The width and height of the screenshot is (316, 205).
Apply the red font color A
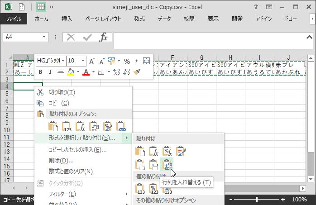[86, 72]
